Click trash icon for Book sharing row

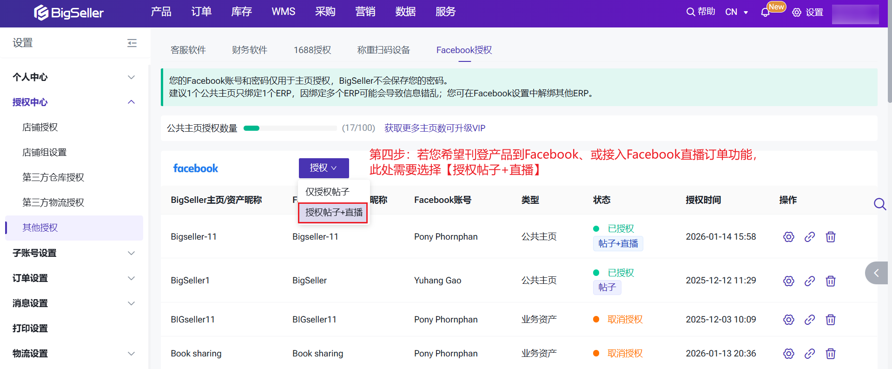(830, 354)
